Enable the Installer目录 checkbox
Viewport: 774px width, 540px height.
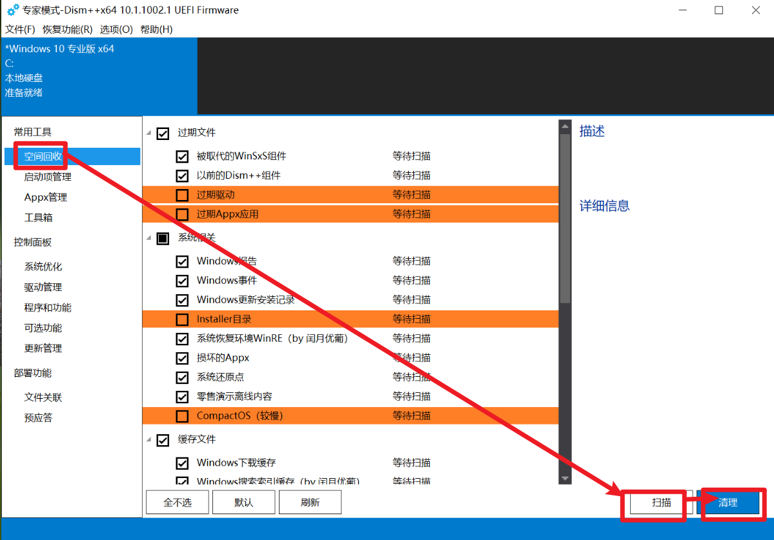[182, 319]
